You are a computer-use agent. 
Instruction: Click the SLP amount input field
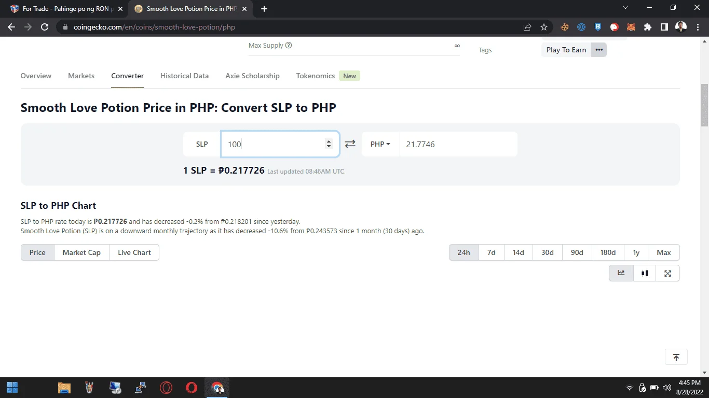coord(280,144)
